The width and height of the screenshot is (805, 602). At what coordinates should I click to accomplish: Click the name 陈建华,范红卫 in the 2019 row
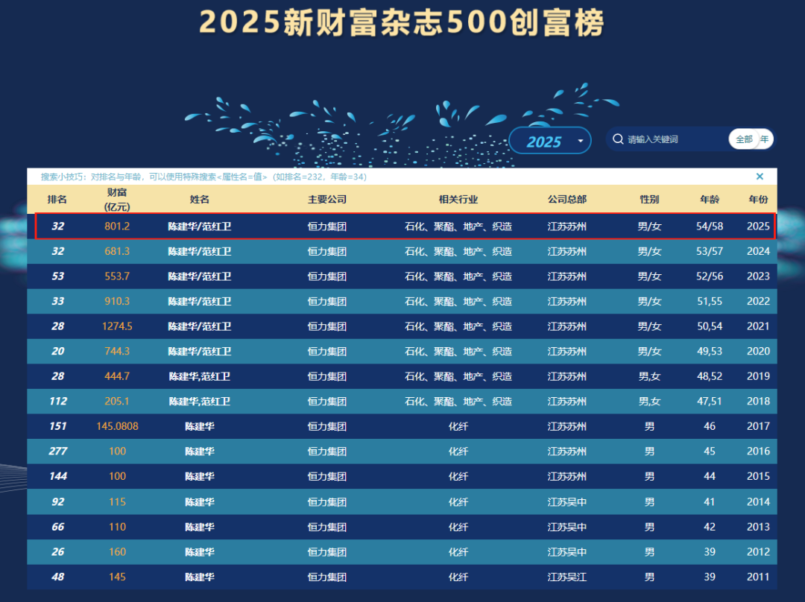pos(199,376)
